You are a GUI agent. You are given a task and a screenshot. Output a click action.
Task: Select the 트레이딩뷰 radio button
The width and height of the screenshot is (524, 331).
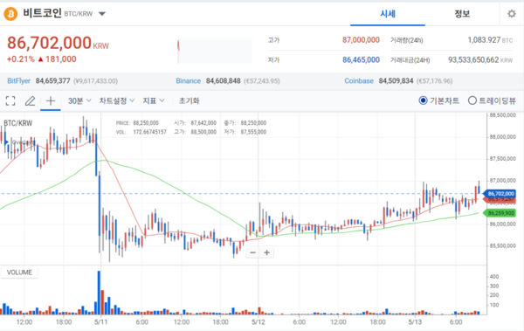point(472,100)
